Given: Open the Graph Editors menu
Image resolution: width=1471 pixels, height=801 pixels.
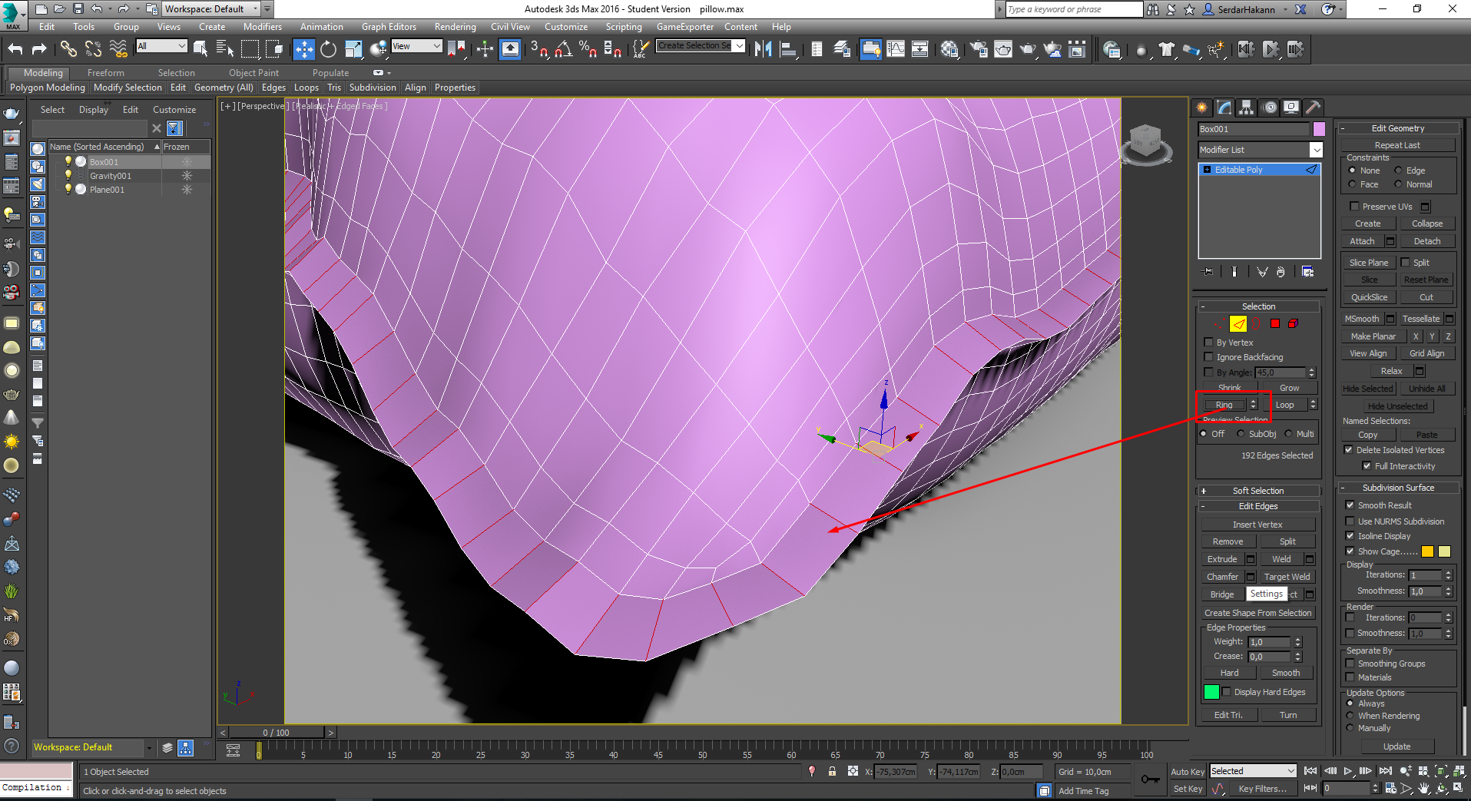Looking at the screenshot, I should coord(389,27).
